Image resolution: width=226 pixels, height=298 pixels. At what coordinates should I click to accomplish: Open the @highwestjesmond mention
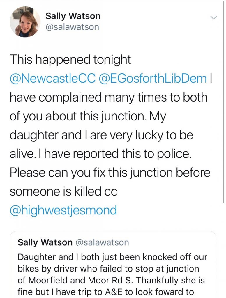point(63,210)
